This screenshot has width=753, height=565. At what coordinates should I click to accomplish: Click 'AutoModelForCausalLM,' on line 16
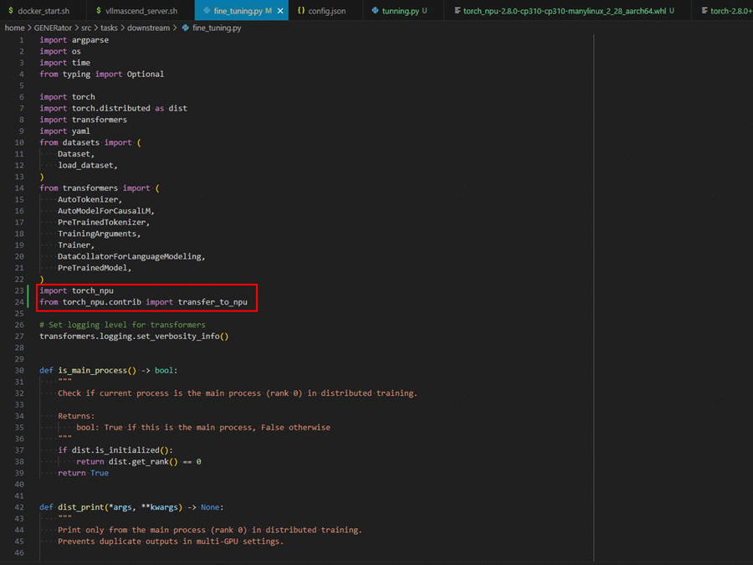point(106,211)
